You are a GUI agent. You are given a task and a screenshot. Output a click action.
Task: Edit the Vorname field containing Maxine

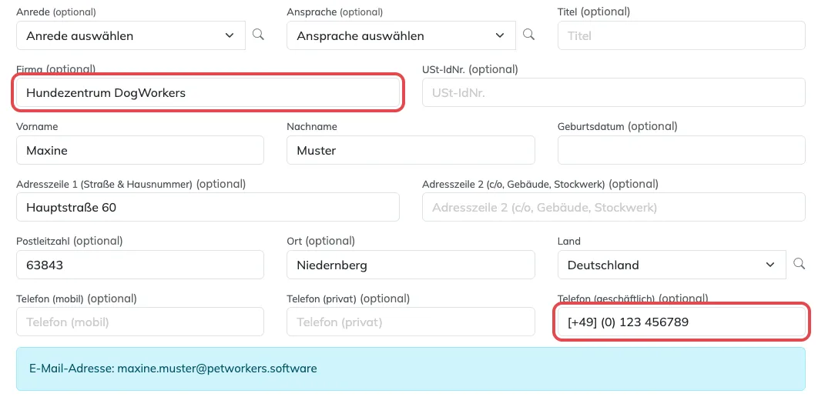140,150
